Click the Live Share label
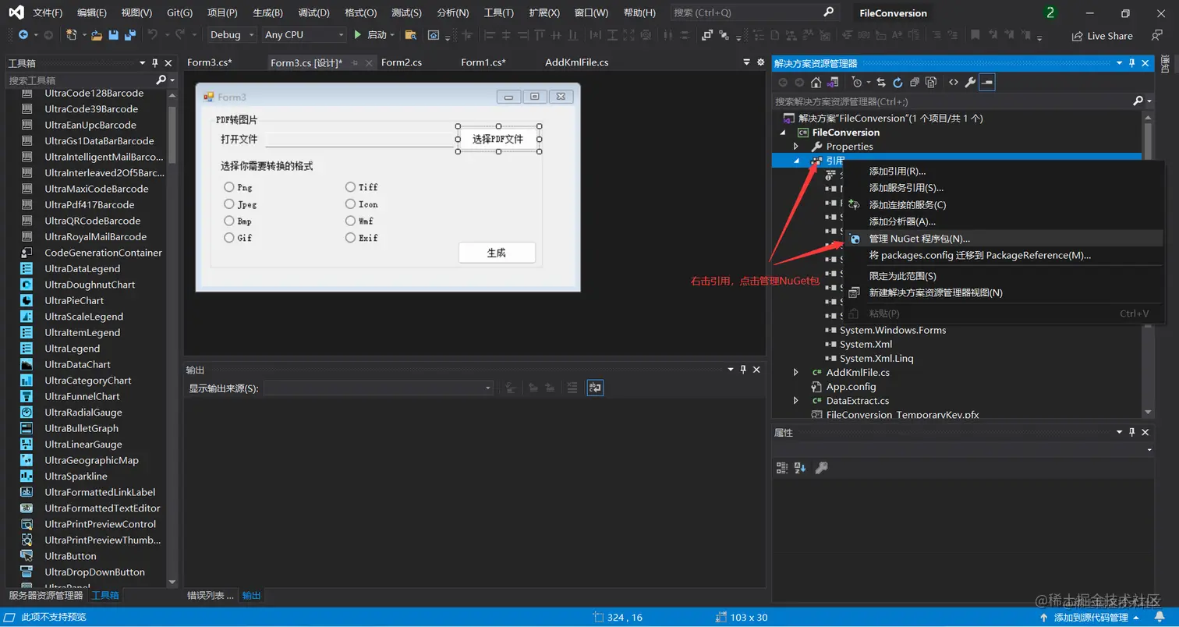 (1110, 36)
